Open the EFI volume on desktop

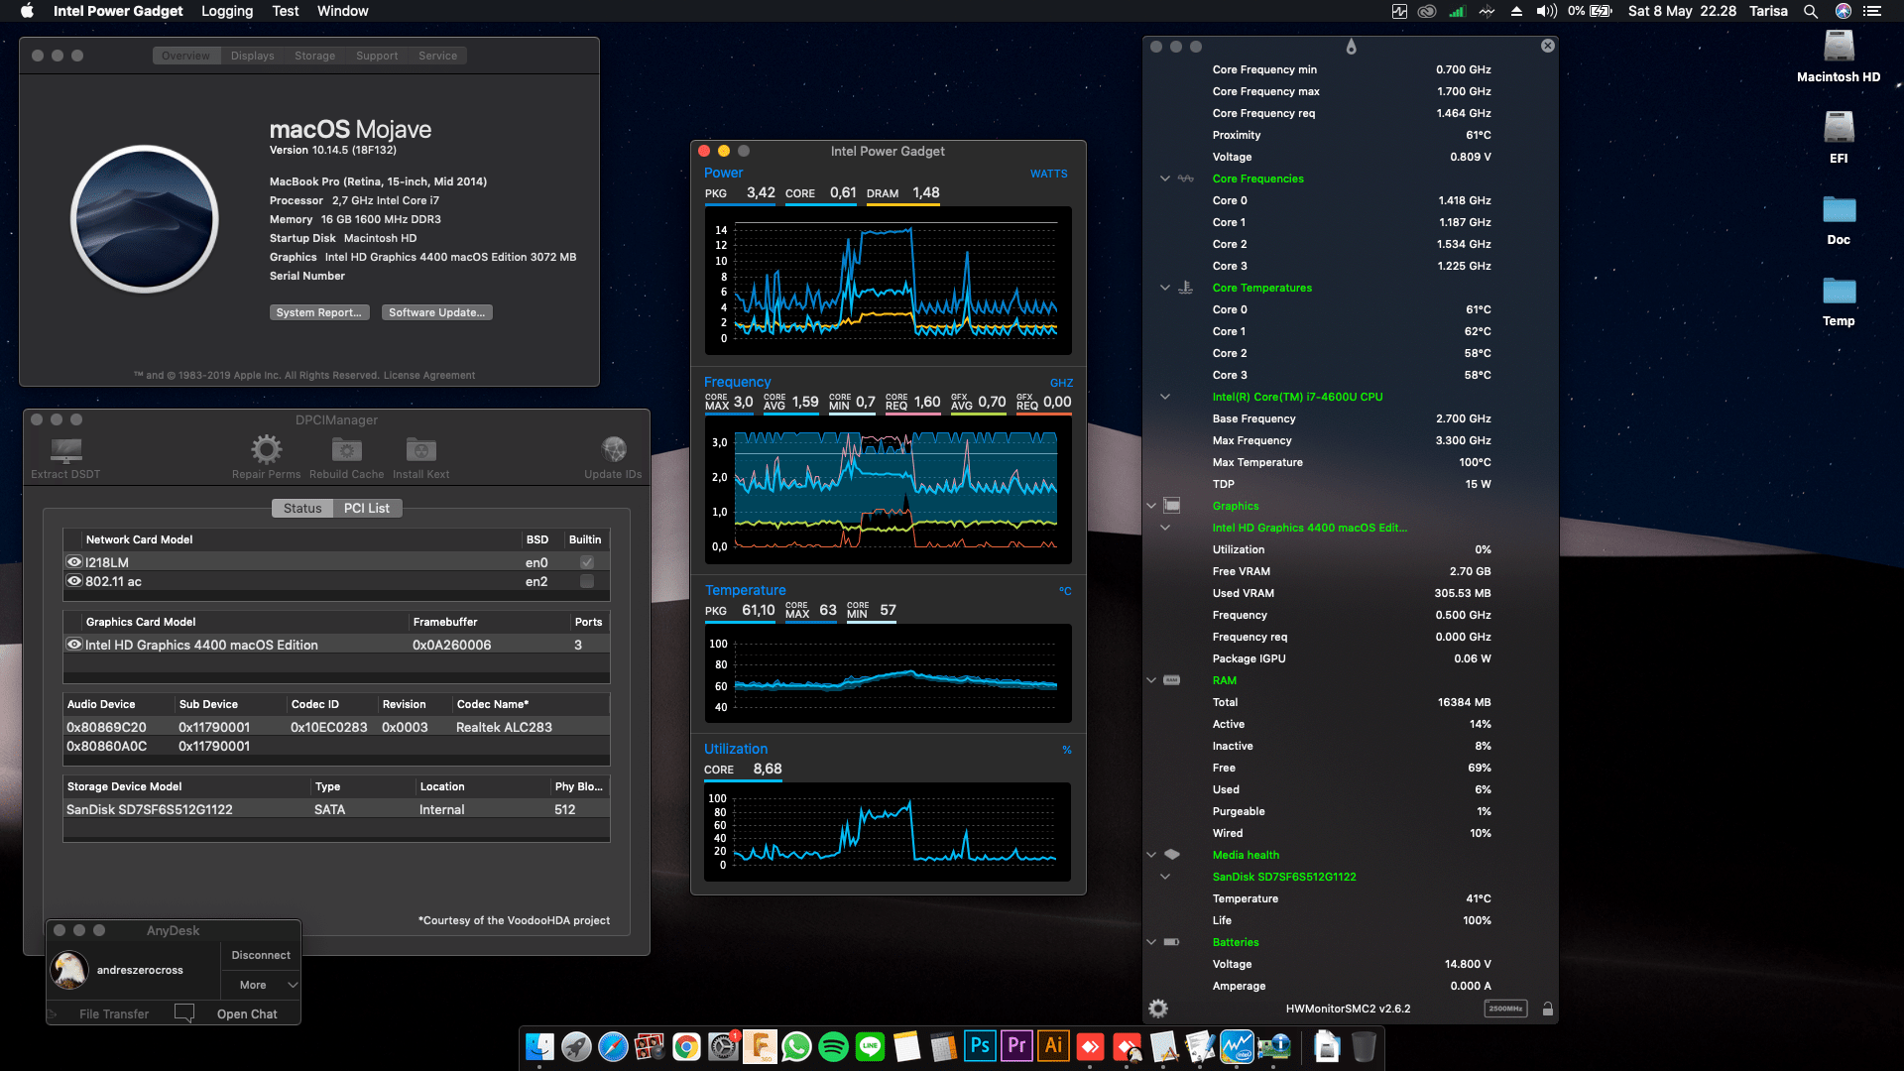tap(1839, 137)
